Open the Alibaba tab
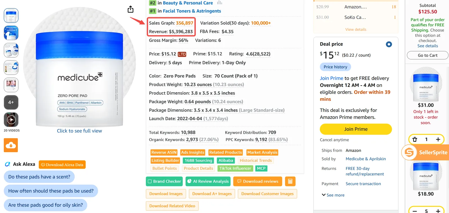The image size is (449, 213). (226, 160)
